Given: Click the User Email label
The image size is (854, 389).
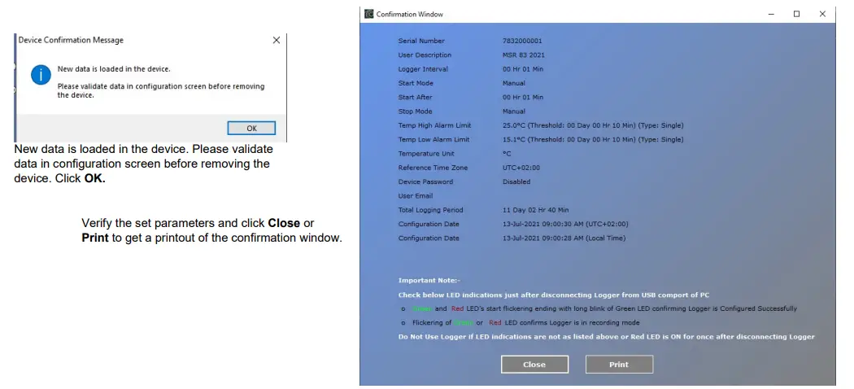Looking at the screenshot, I should 415,196.
